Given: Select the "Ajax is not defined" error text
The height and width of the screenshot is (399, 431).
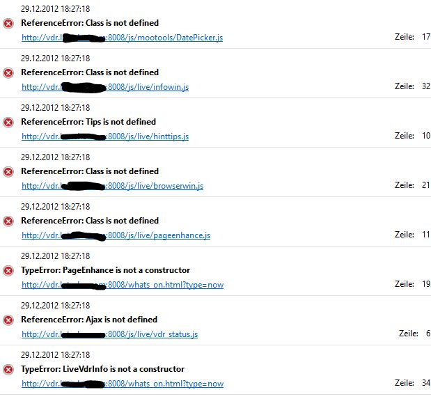Looking at the screenshot, I should click(89, 320).
